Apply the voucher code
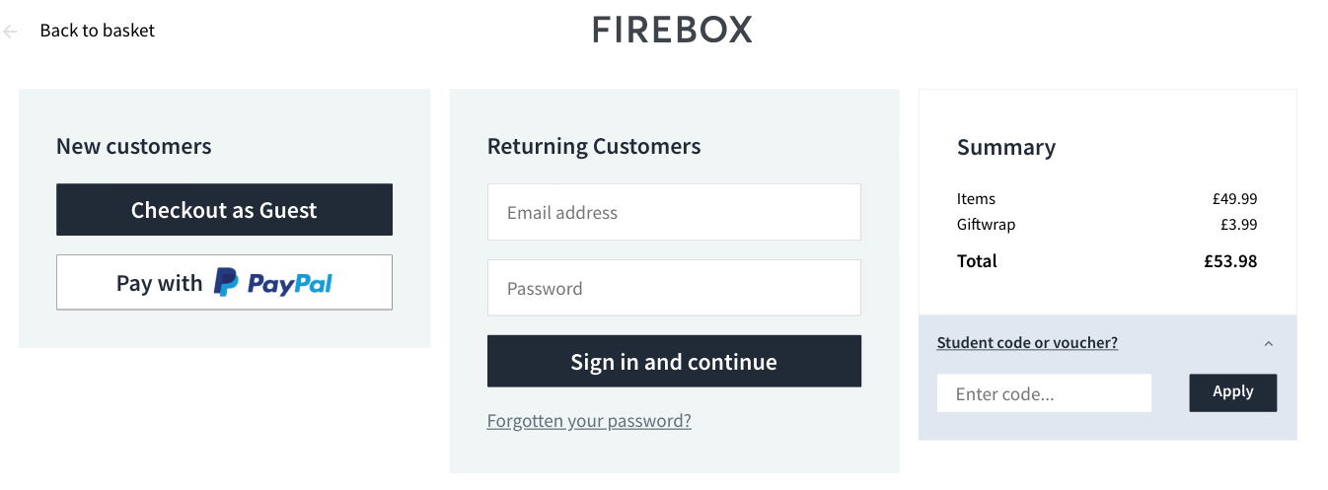The width and height of the screenshot is (1328, 490). pos(1232,392)
